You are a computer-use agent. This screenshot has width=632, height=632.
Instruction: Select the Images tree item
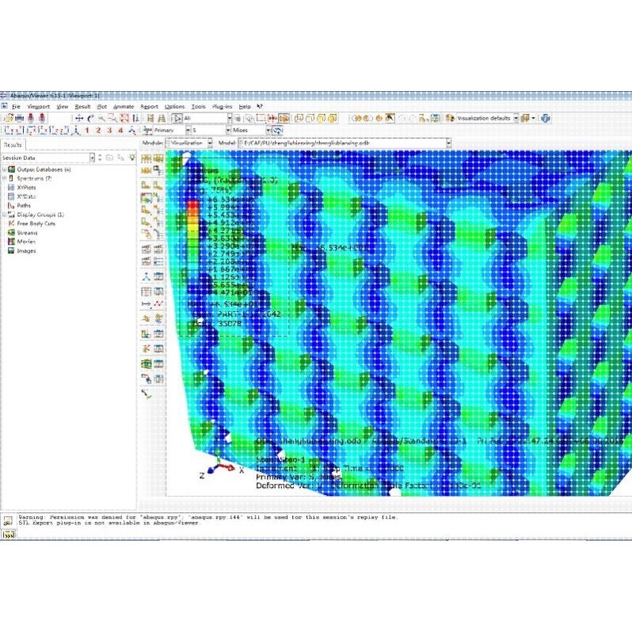[x=27, y=251]
